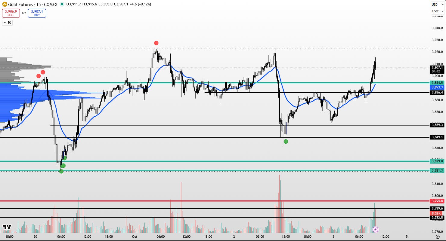This screenshot has width=446, height=241.
Task: Click the 3,789.6 price label
Action: (437, 208)
